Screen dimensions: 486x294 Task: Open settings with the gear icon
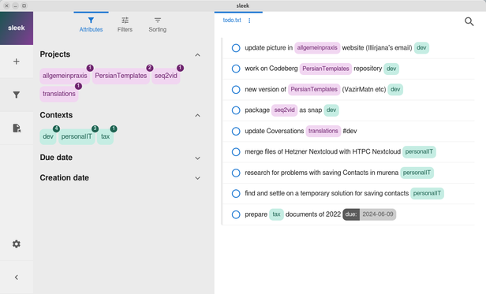coord(17,244)
